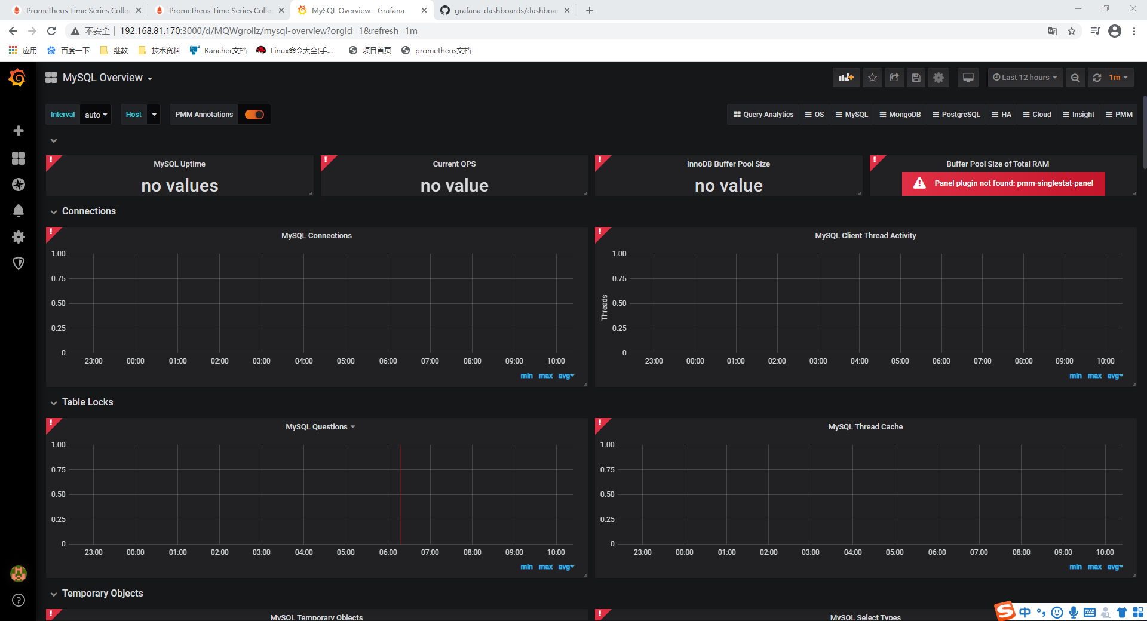The height and width of the screenshot is (621, 1147).
Task: Share the dashboard
Action: pos(894,78)
